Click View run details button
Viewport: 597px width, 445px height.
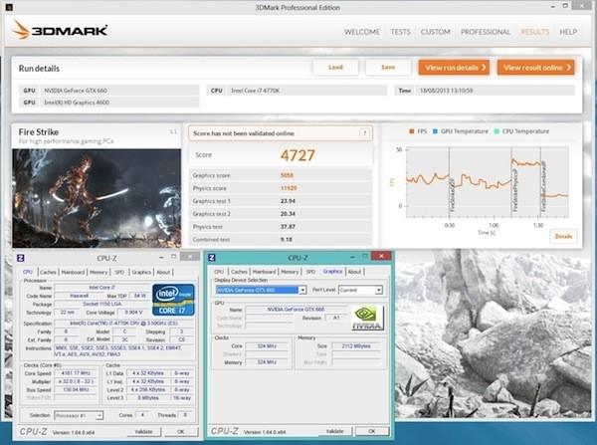pyautogui.click(x=454, y=68)
